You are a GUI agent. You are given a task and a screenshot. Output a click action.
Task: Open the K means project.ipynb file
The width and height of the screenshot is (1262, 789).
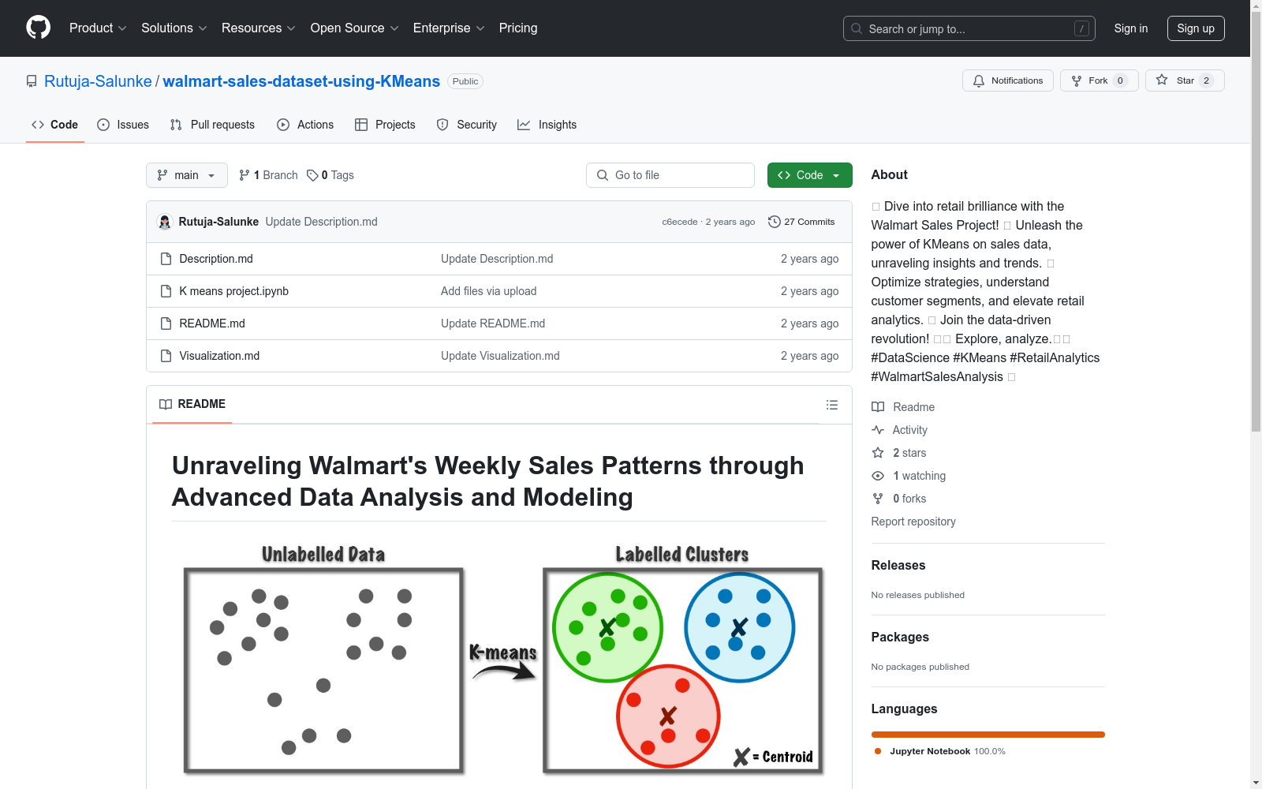point(234,291)
